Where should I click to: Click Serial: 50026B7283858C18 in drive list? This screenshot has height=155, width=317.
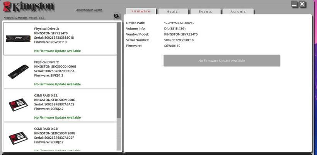click(x=54, y=38)
